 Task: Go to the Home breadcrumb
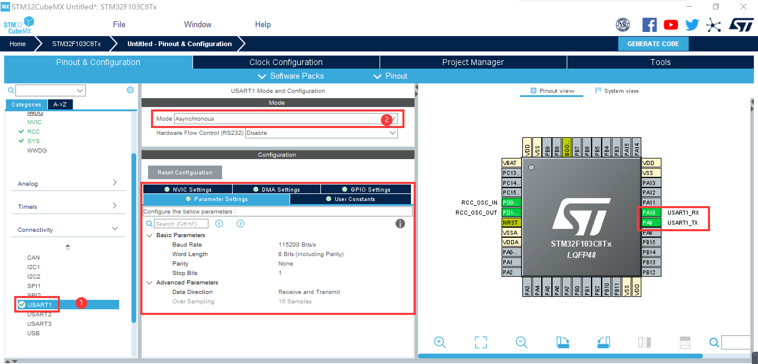point(18,44)
